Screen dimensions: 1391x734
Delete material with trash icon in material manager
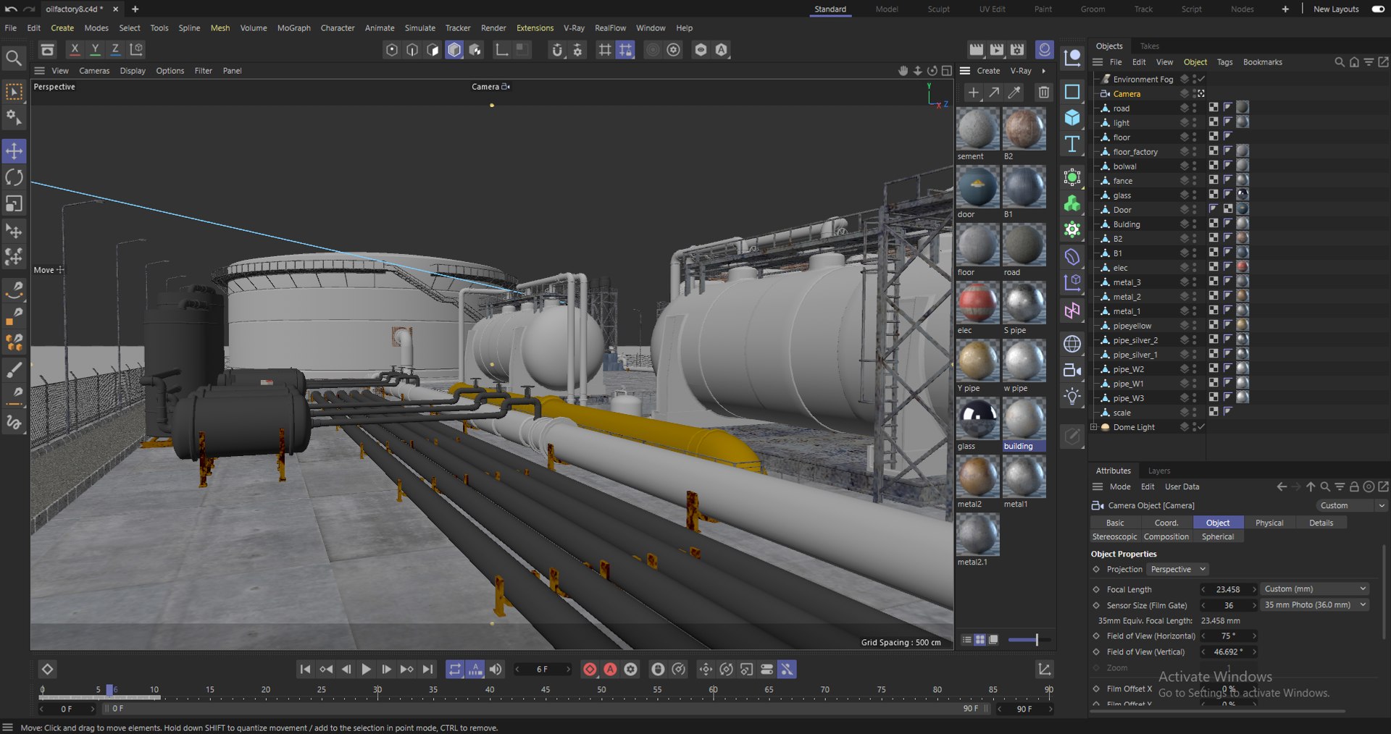click(1043, 92)
